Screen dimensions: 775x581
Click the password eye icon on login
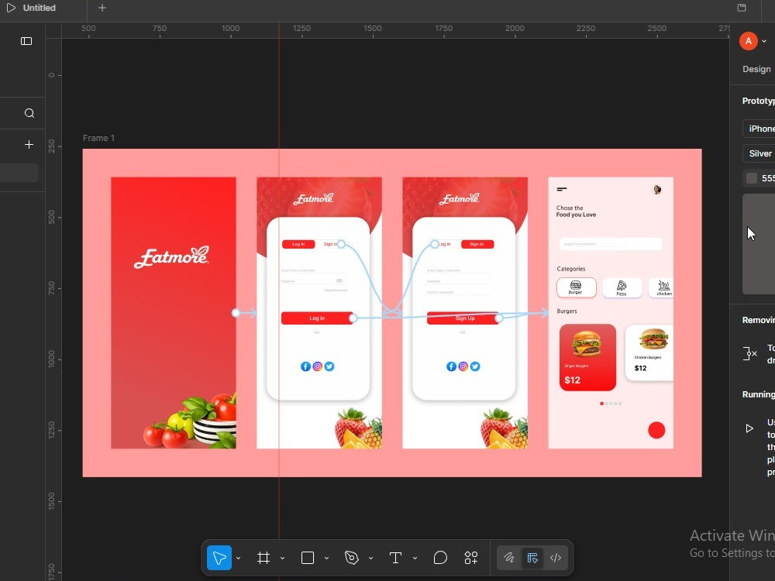(339, 280)
